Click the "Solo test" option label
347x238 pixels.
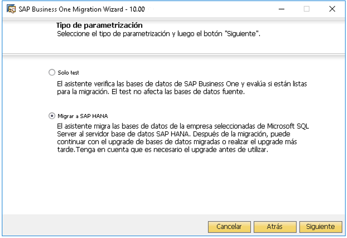click(x=68, y=73)
